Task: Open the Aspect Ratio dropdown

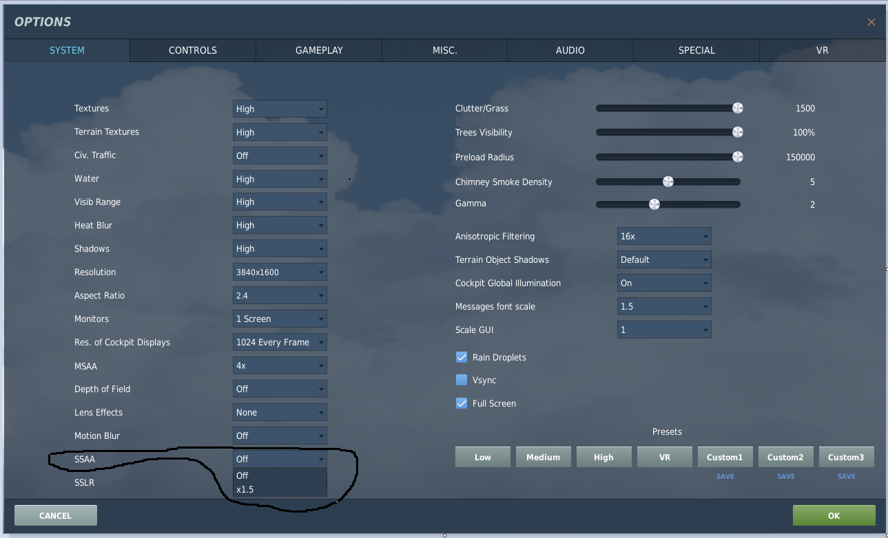Action: 280,296
